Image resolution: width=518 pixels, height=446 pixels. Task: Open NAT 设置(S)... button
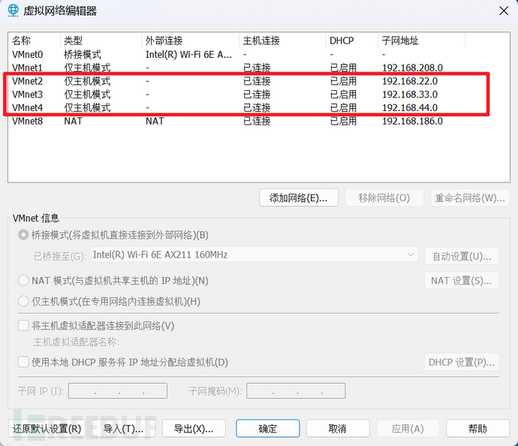462,281
